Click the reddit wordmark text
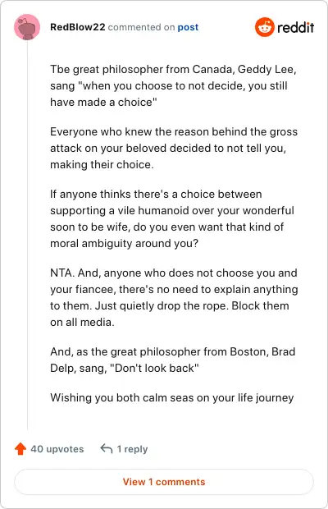Image resolution: width=328 pixels, height=509 pixels. [295, 28]
